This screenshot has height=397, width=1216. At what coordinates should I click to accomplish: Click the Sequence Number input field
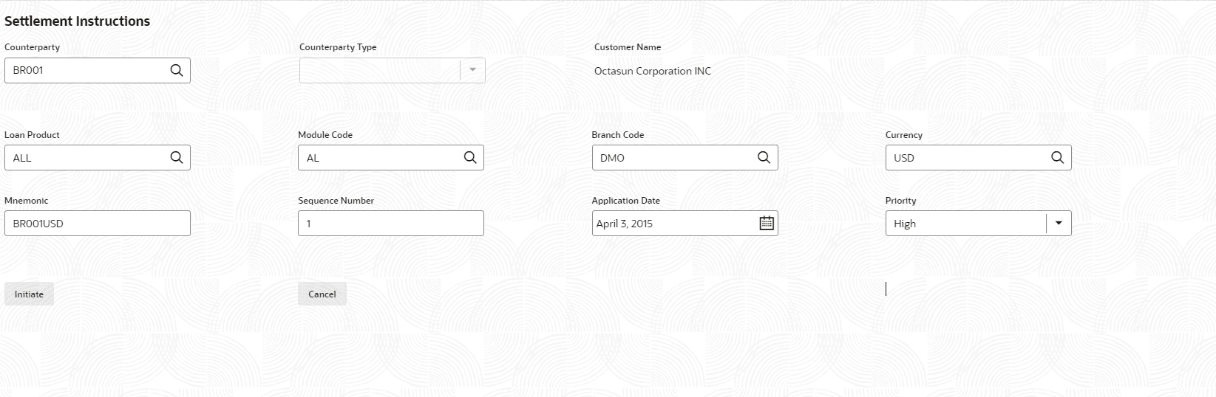tap(390, 224)
